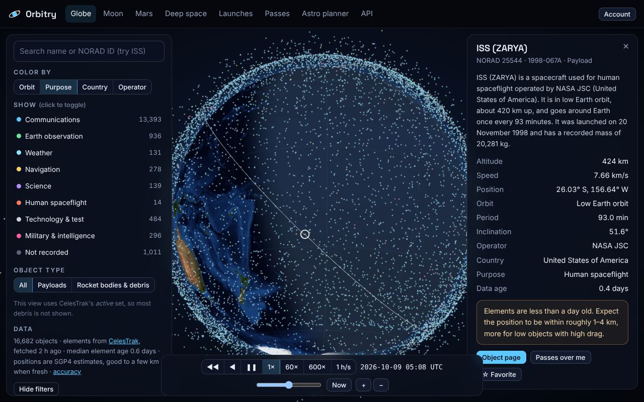
Task: Close the ISS (ZARYA) details panel
Action: pyautogui.click(x=626, y=46)
